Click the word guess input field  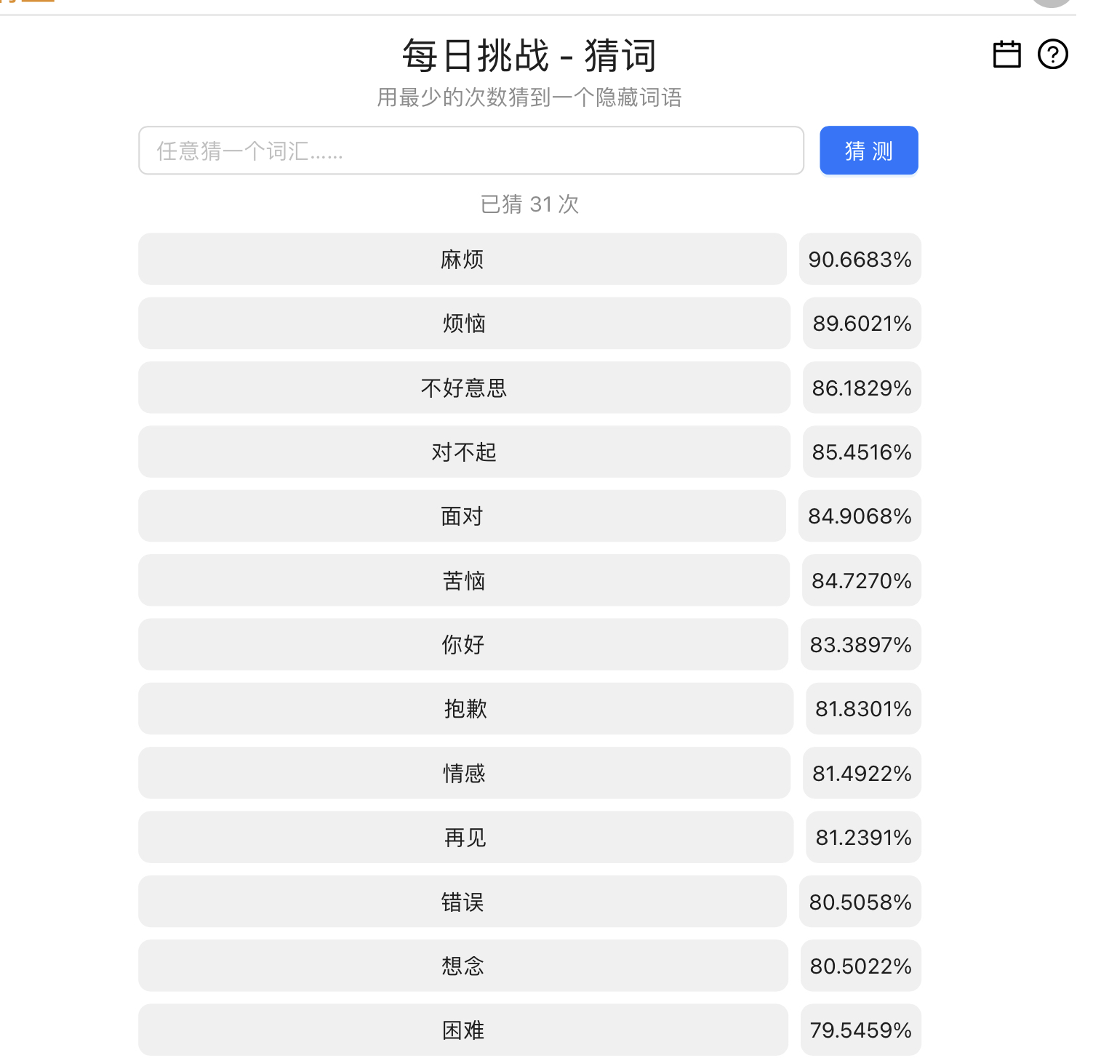click(x=471, y=151)
